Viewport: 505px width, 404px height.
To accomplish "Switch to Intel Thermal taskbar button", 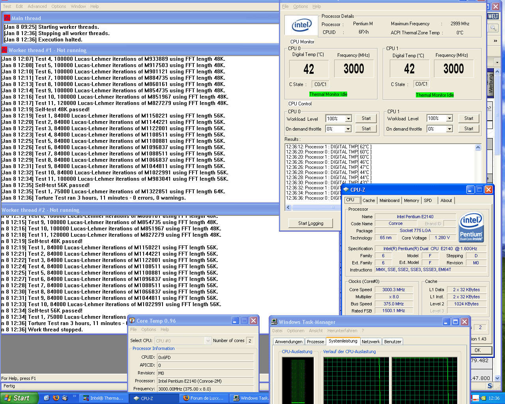I will 103,398.
